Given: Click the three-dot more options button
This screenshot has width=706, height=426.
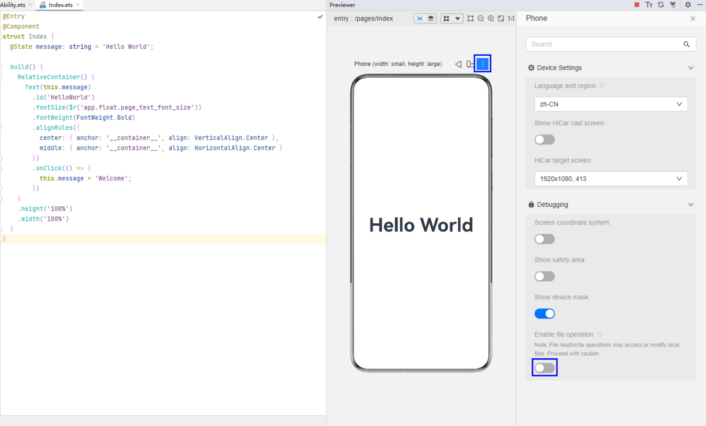Looking at the screenshot, I should coord(482,64).
